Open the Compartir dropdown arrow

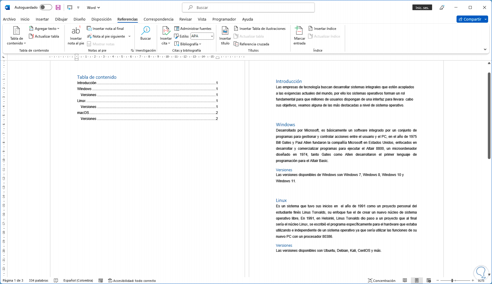click(485, 19)
